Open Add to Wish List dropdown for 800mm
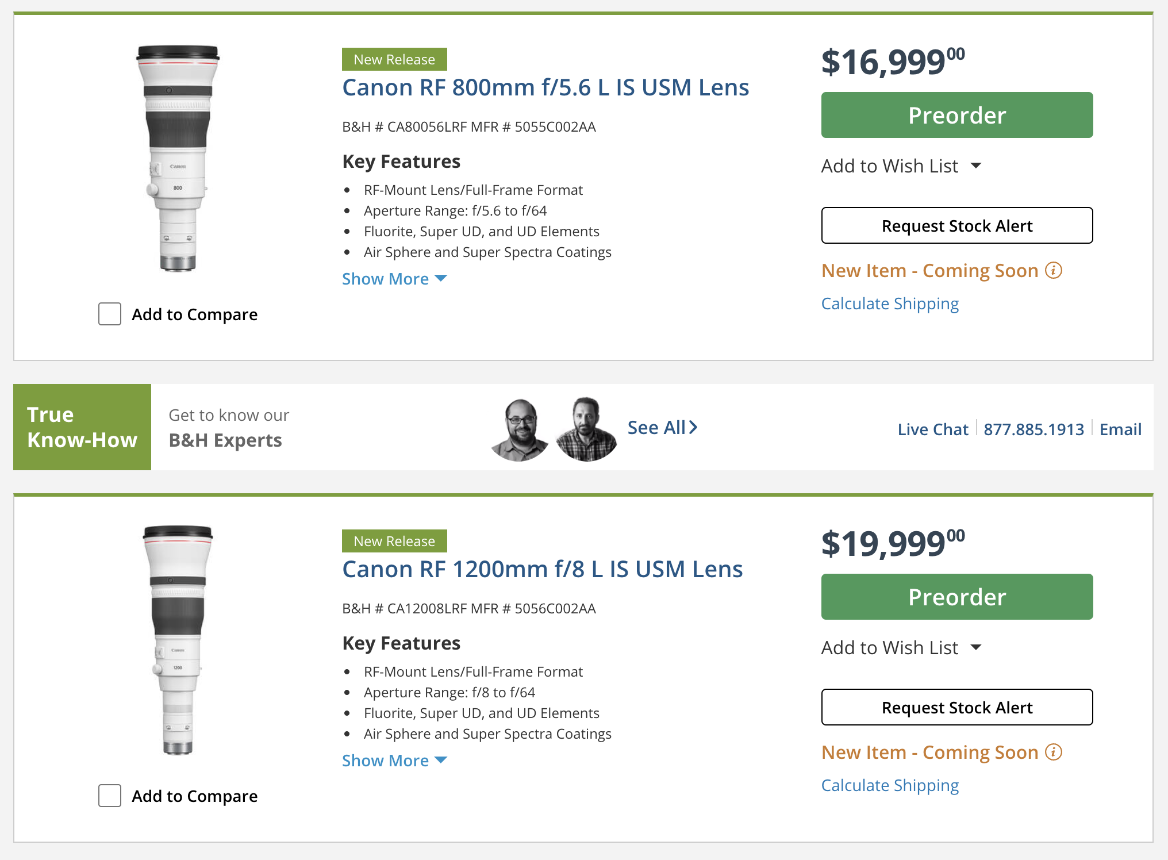The height and width of the screenshot is (860, 1168). click(901, 166)
